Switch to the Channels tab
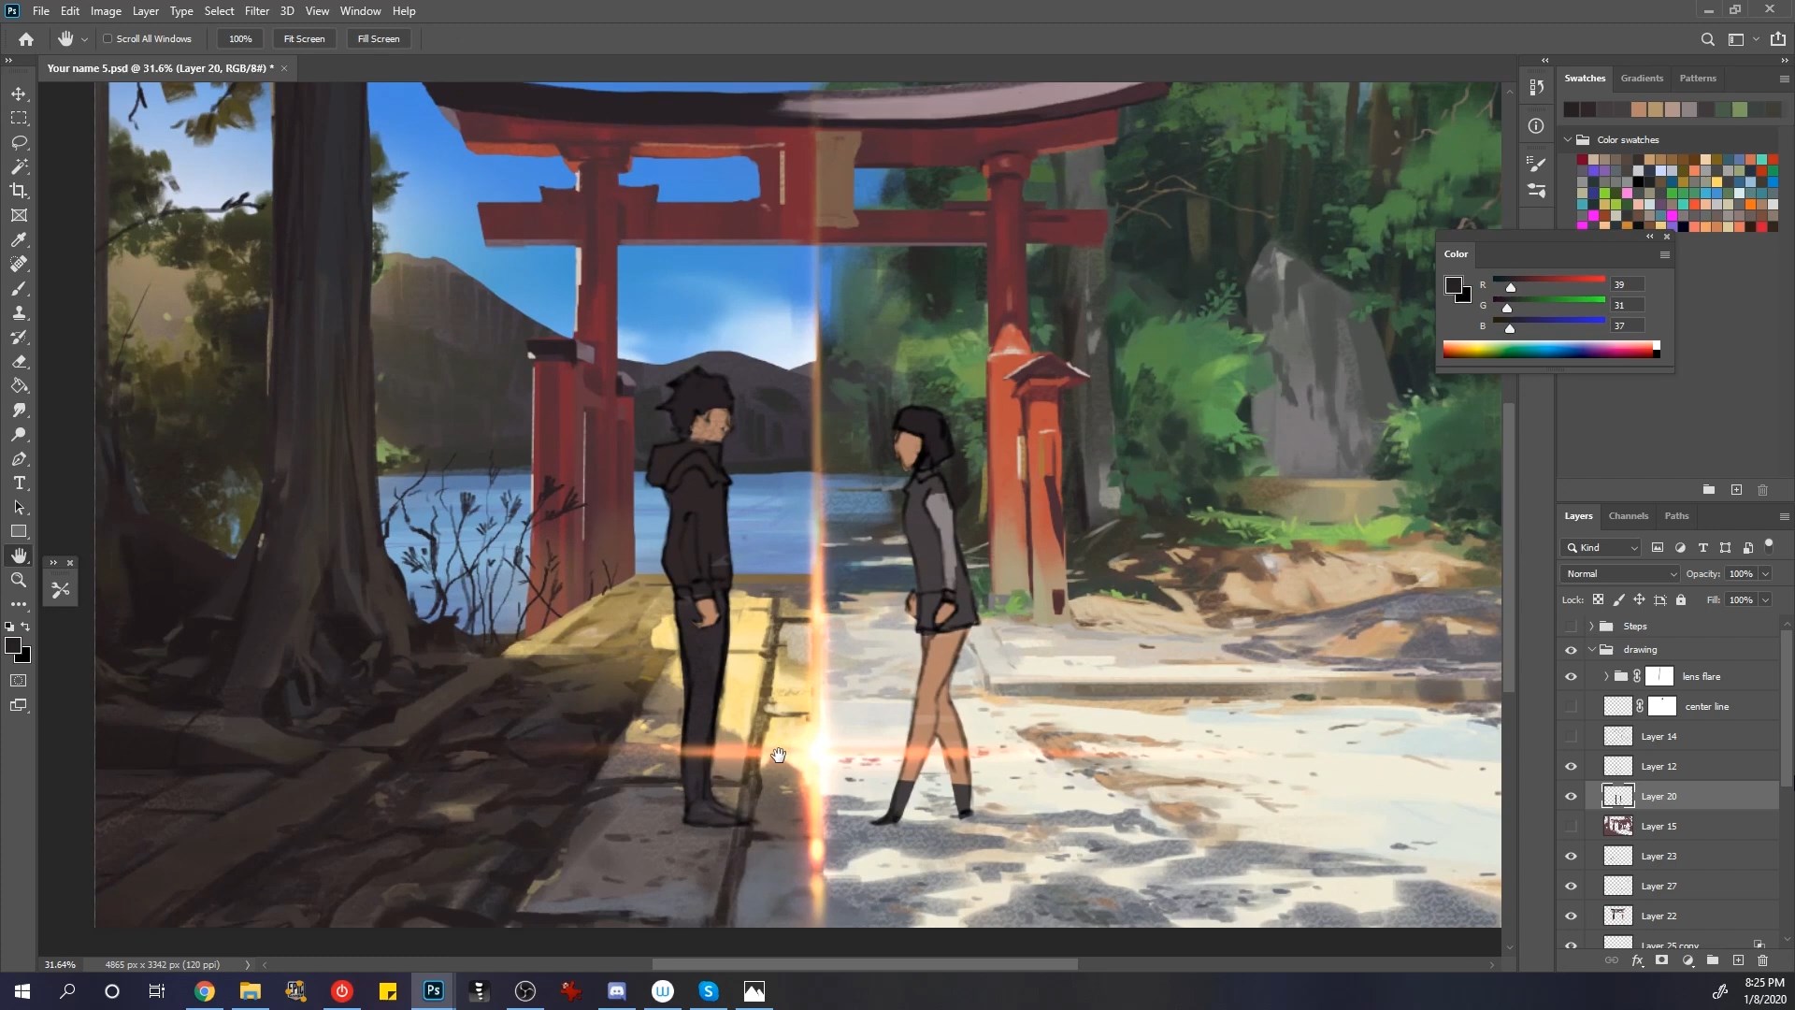1795x1010 pixels. 1628,516
